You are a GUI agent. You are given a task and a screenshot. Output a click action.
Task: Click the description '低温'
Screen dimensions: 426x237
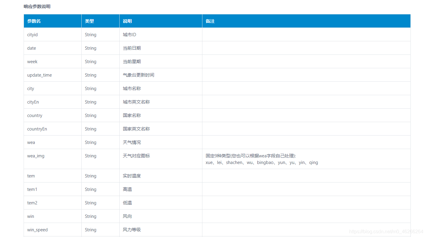[x=127, y=203]
